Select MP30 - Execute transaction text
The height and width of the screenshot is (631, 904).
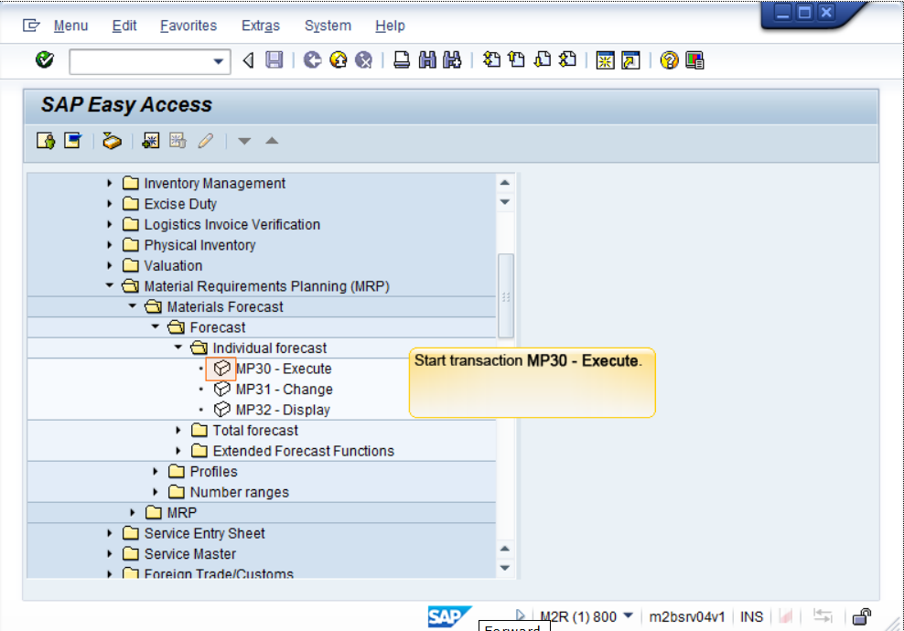click(284, 369)
